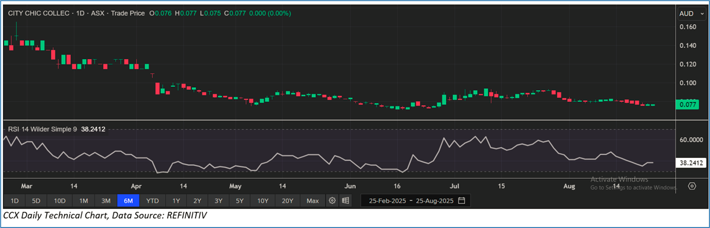The width and height of the screenshot is (710, 228).
Task: Click the start date 25-Feb-2025
Action: (387, 200)
